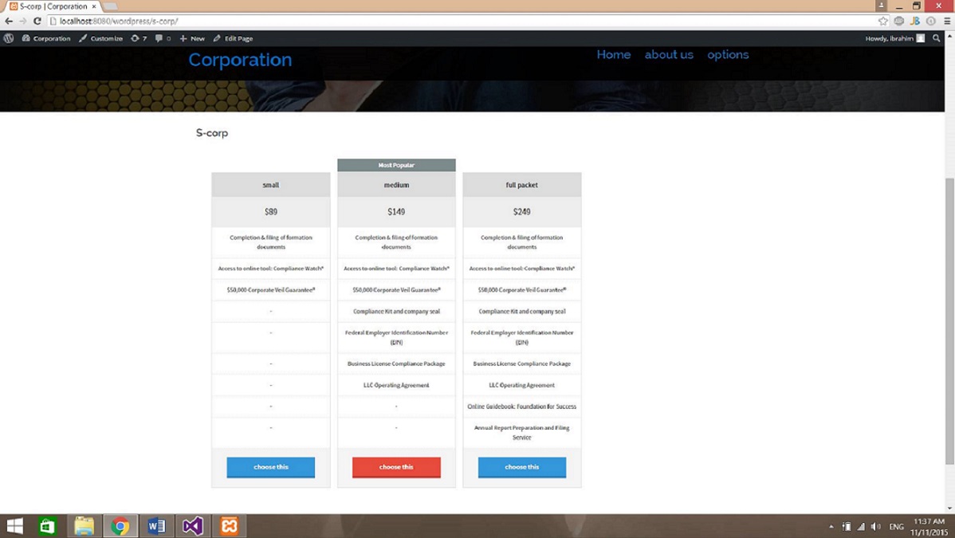Choose the medium plan with red button
This screenshot has width=955, height=538.
pos(396,467)
